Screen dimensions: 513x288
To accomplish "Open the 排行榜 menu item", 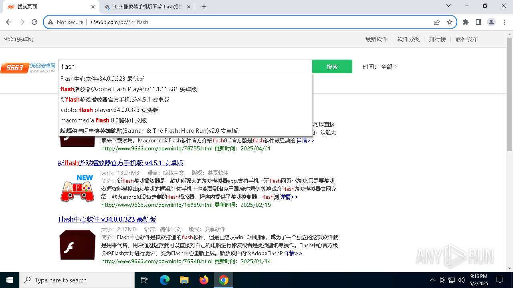I will tap(437, 39).
